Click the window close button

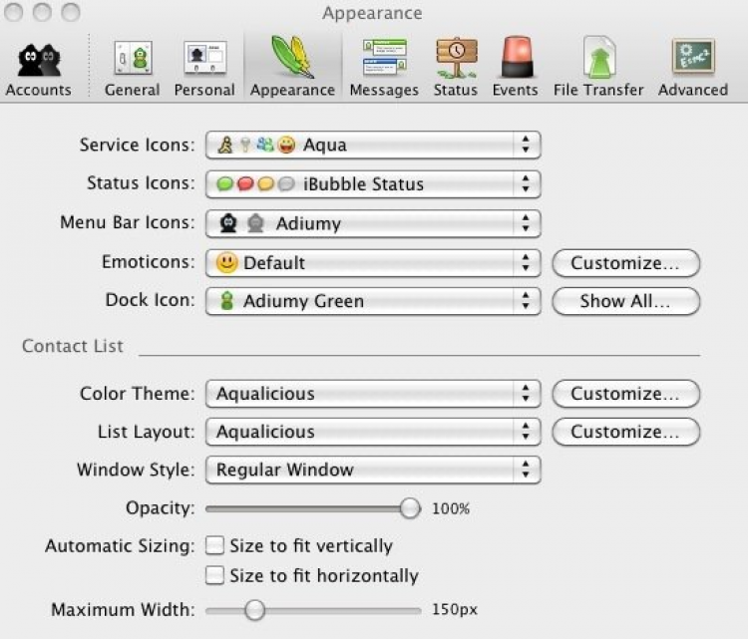click(x=13, y=12)
